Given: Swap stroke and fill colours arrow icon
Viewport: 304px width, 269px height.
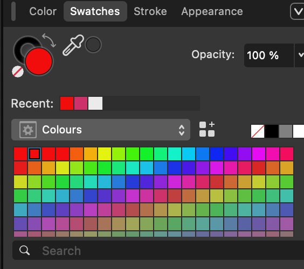Looking at the screenshot, I should pos(49,40).
